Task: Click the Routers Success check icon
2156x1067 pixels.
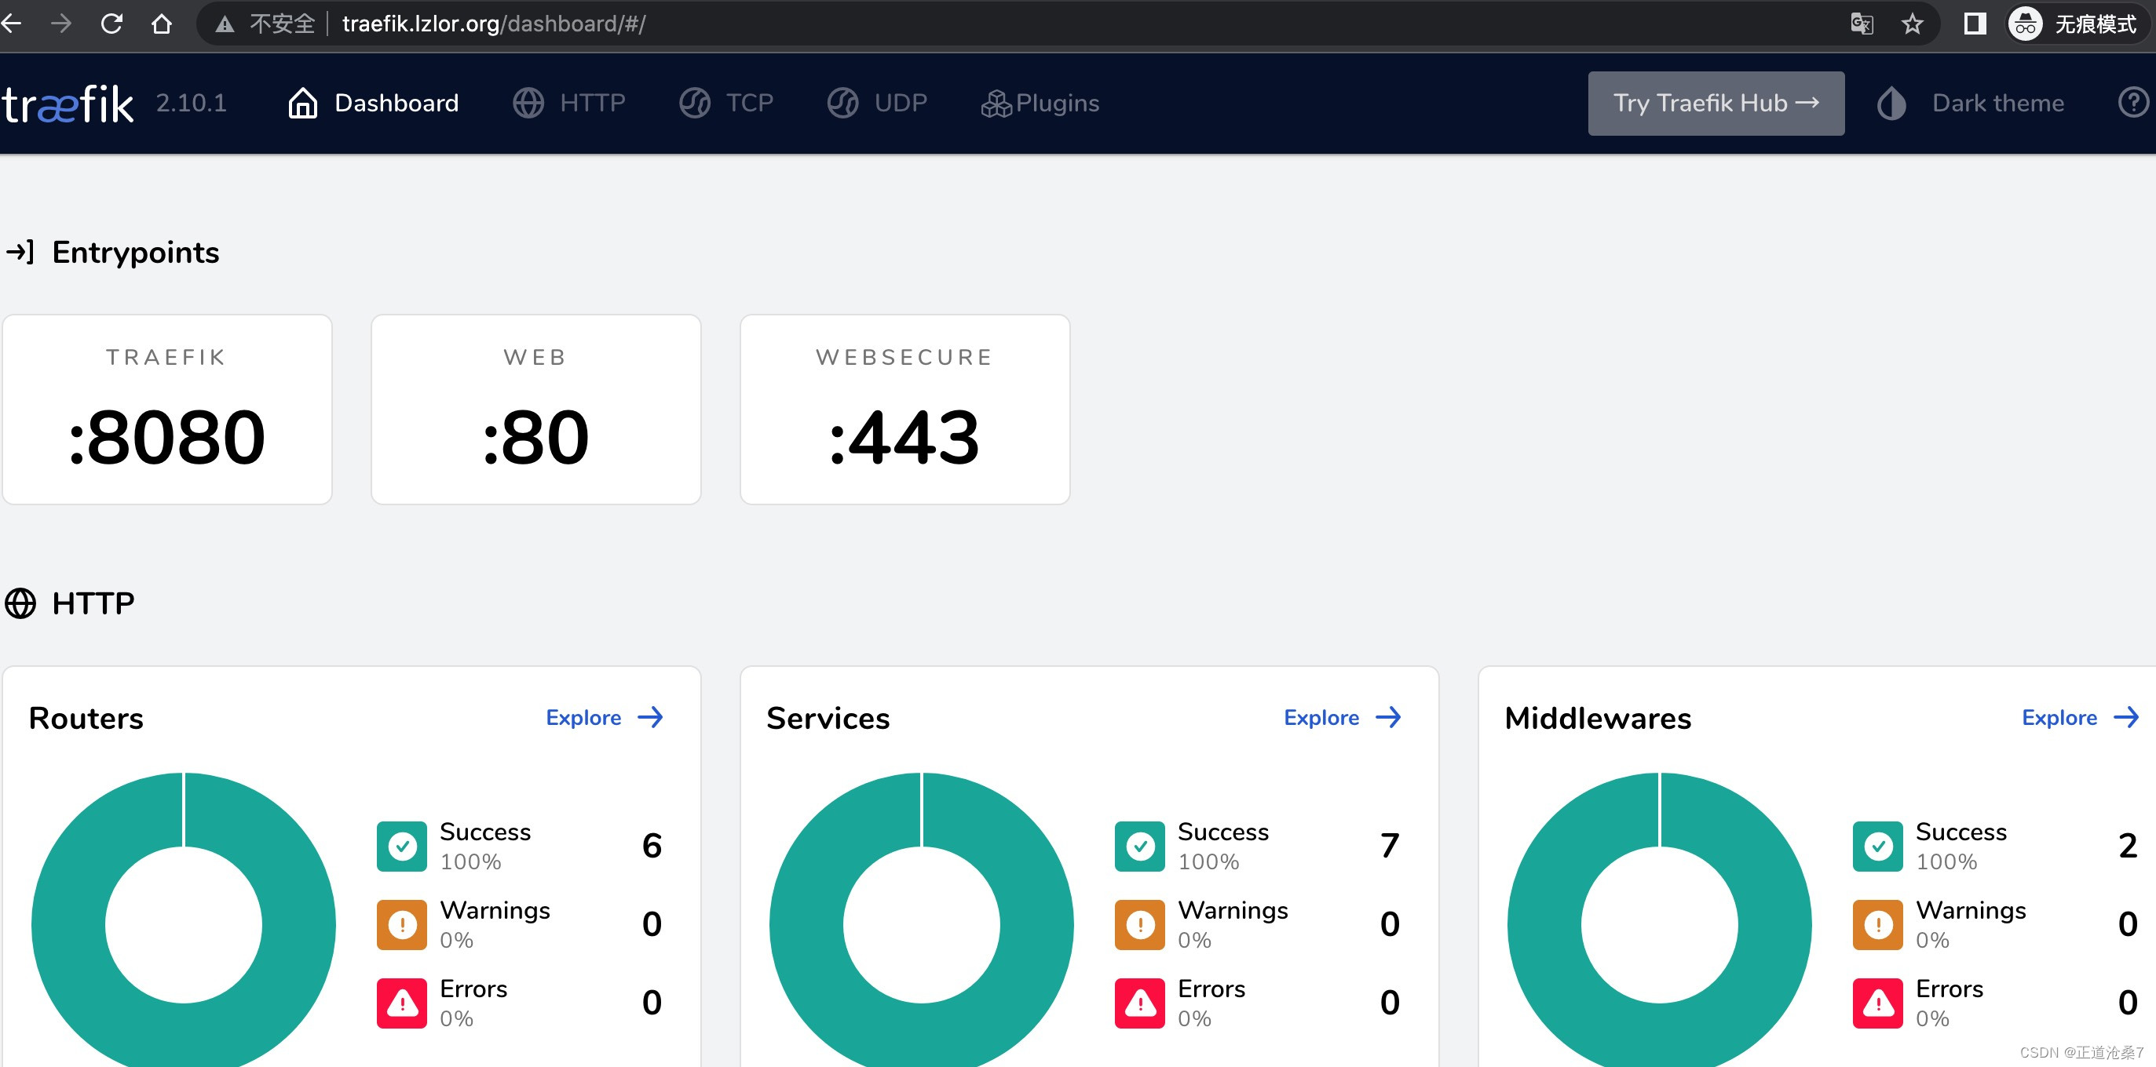Action: 402,847
